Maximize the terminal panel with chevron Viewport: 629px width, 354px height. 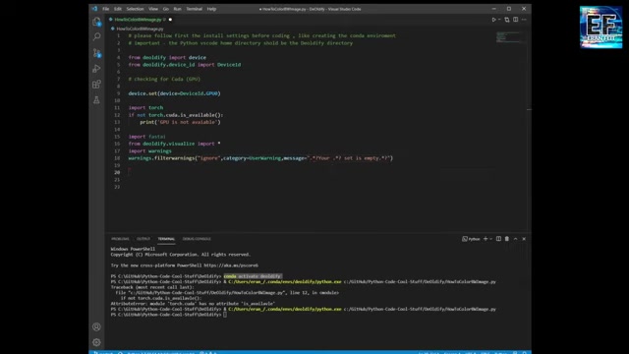point(515,239)
